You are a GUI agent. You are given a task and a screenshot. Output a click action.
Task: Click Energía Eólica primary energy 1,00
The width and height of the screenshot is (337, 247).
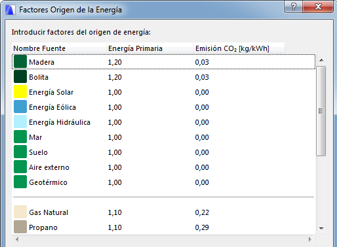[115, 107]
